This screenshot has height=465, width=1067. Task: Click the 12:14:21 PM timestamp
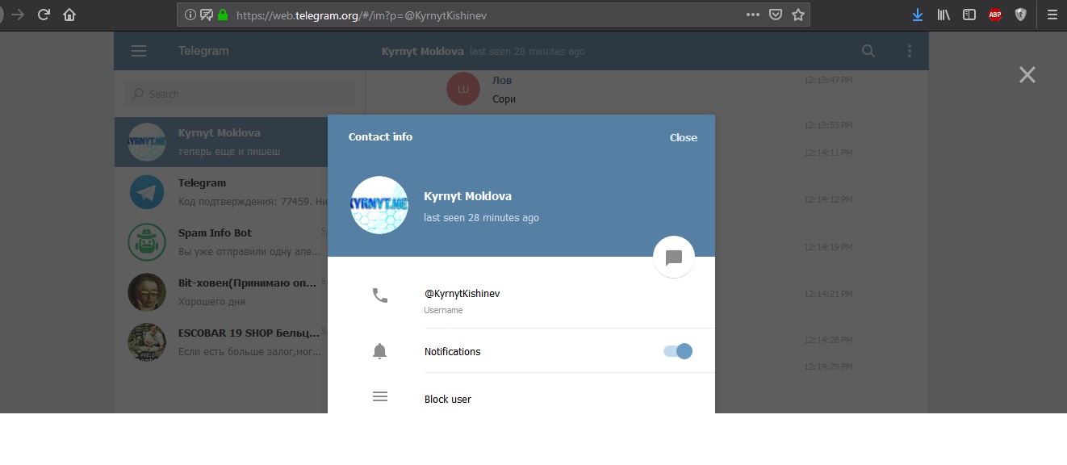[x=828, y=294]
